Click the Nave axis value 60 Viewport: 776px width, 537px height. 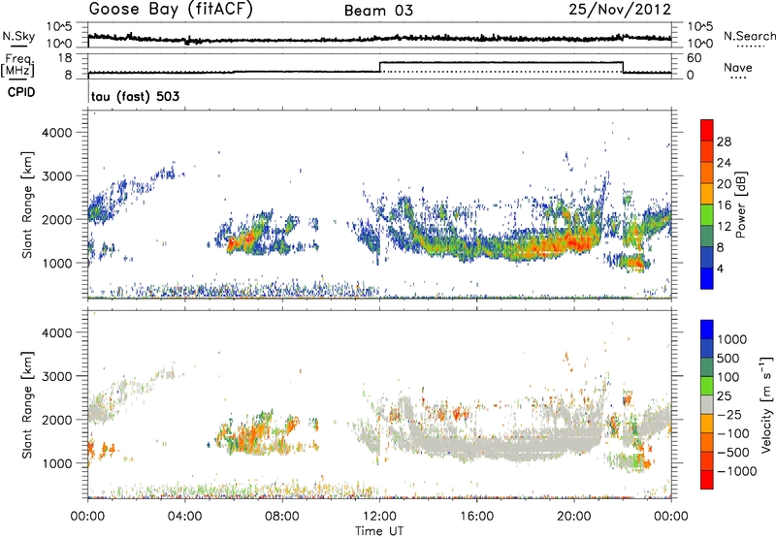[x=695, y=58]
